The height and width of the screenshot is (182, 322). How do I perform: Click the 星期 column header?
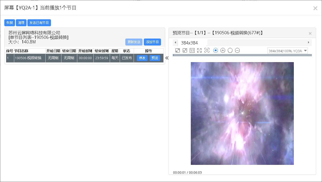coord(115,51)
